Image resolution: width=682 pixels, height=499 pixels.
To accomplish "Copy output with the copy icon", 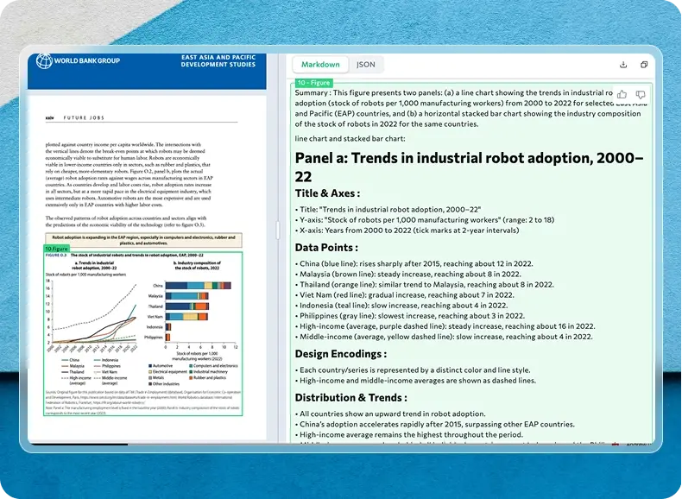I will point(644,65).
